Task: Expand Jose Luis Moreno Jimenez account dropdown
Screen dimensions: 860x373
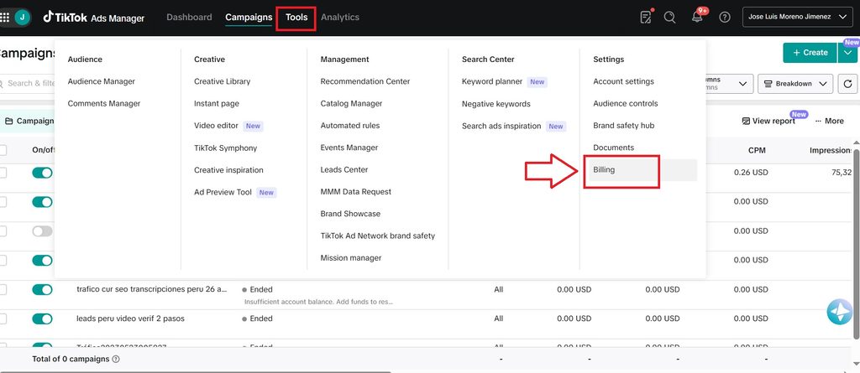Action: coord(798,17)
